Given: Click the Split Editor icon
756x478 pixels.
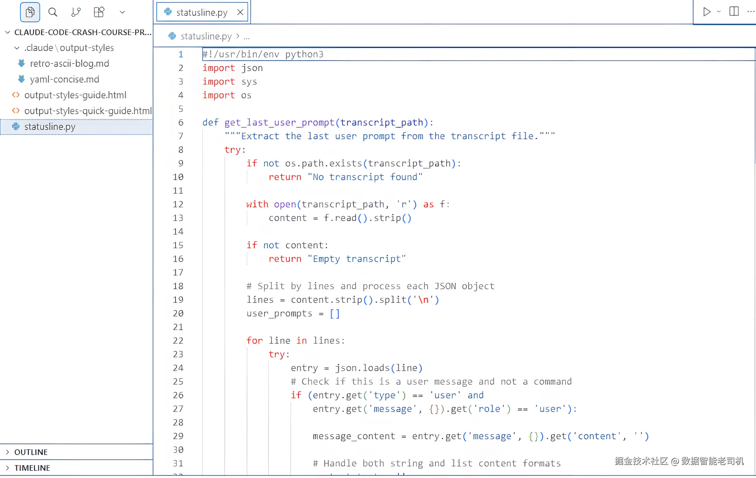Looking at the screenshot, I should point(734,11).
